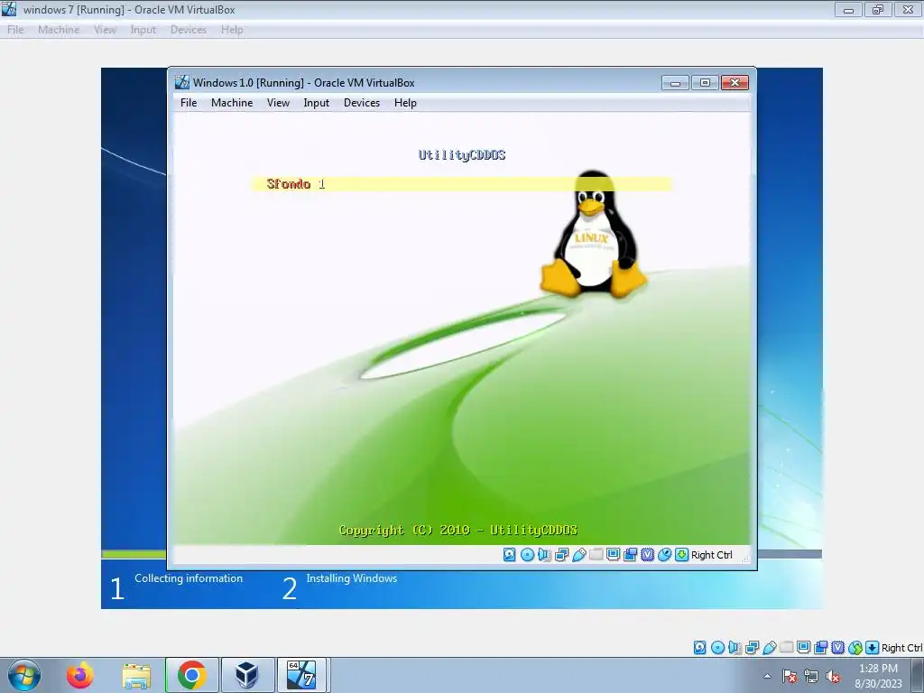Open hard disk indicator in Windows 1.0 status bar
924x693 pixels.
[510, 555]
